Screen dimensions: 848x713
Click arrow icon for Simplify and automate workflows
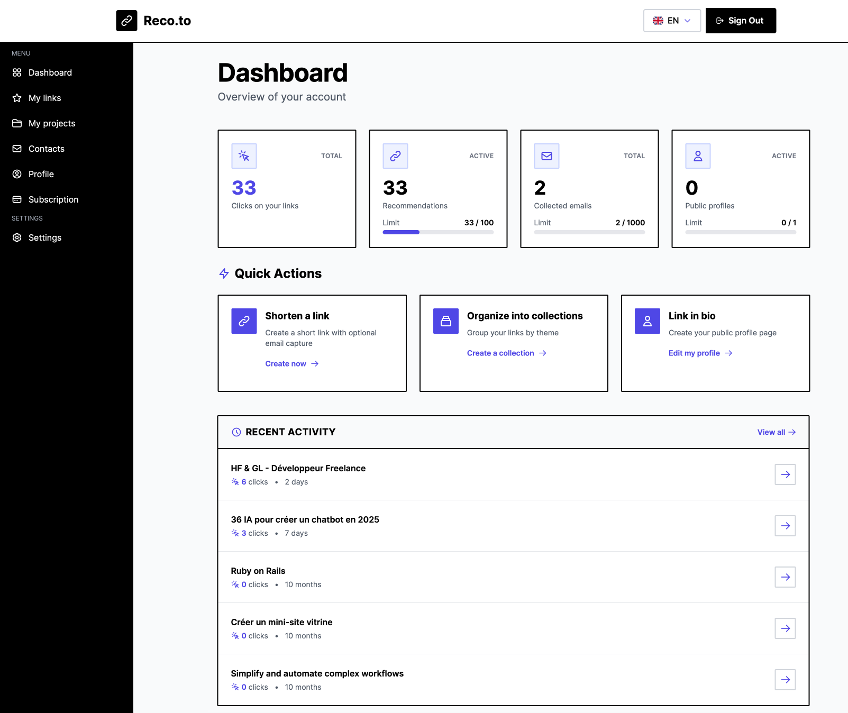(785, 680)
